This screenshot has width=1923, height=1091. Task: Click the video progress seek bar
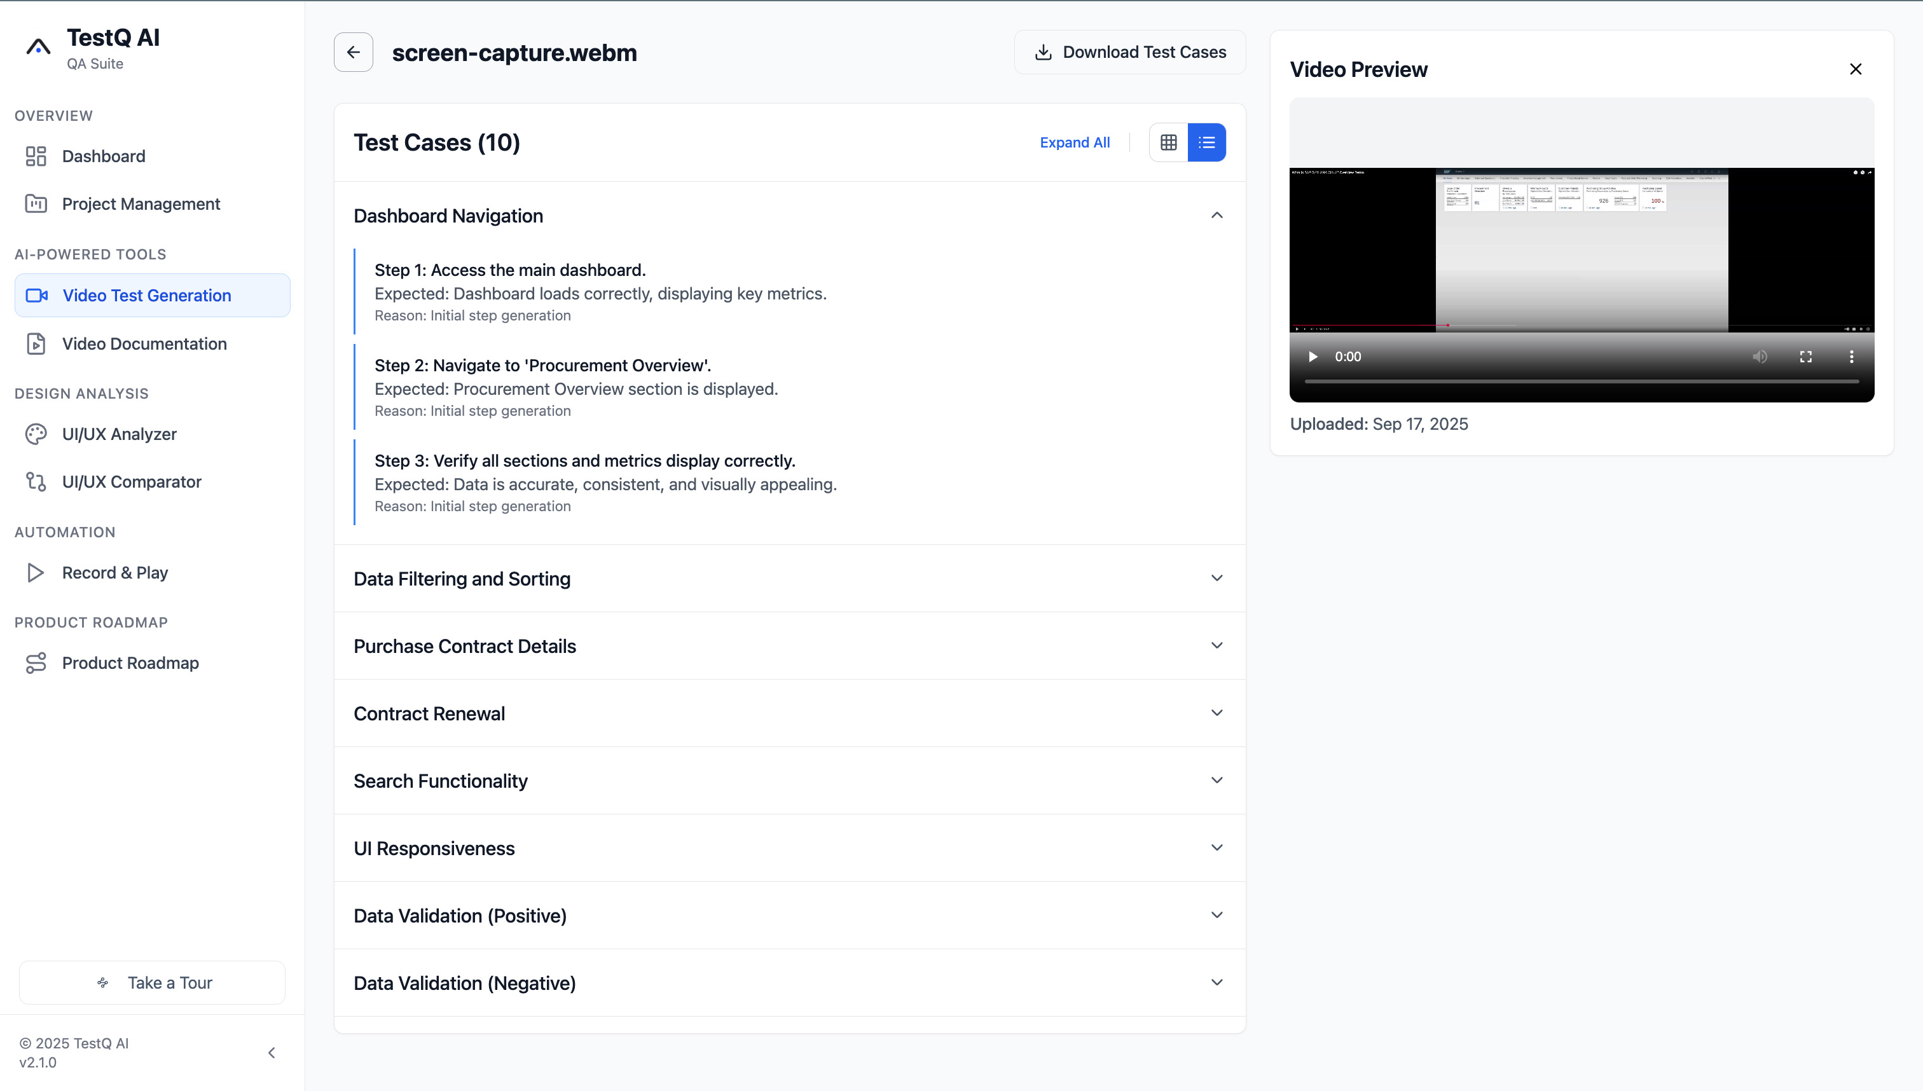tap(1582, 381)
